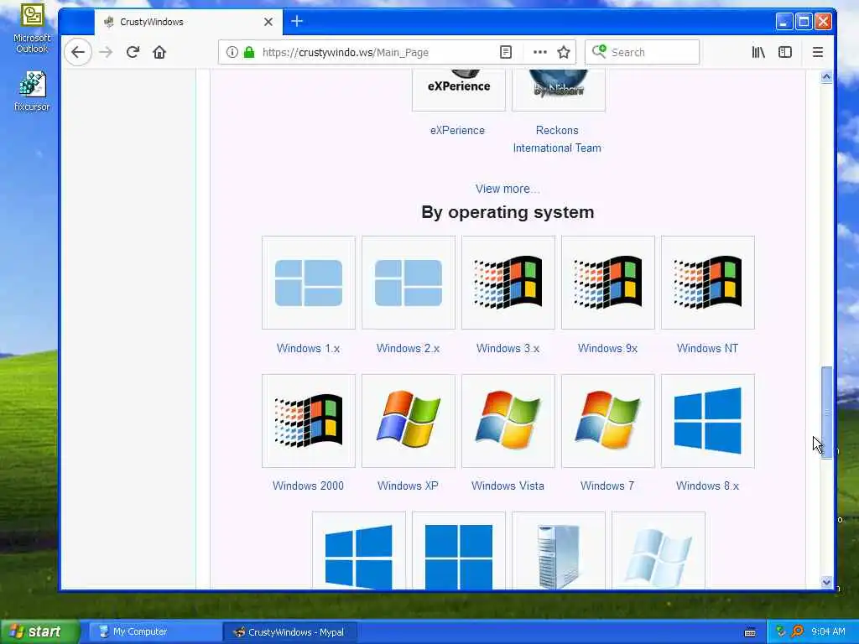Click the green padlock security icon
This screenshot has height=644, width=859.
[249, 53]
